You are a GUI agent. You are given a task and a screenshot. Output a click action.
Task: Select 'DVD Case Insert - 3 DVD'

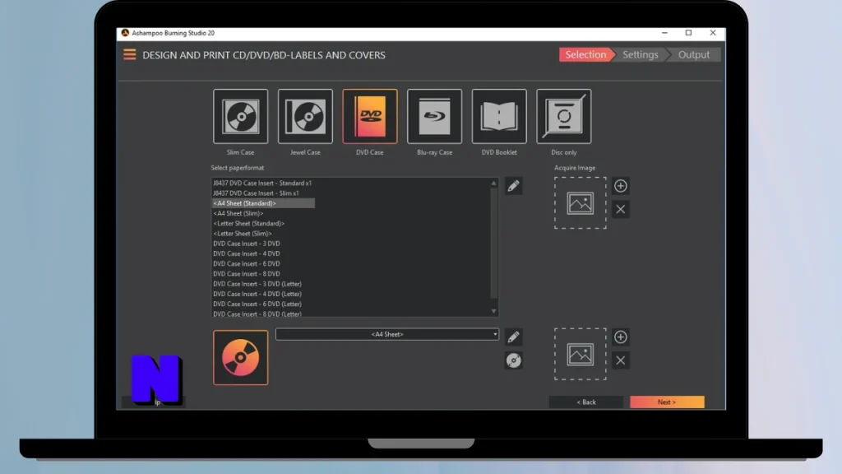click(247, 244)
